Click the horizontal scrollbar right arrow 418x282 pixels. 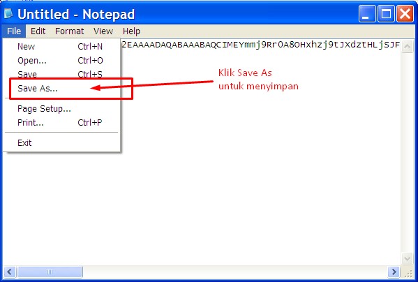click(x=394, y=272)
